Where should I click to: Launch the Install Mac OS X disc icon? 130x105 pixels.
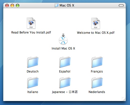63,39
